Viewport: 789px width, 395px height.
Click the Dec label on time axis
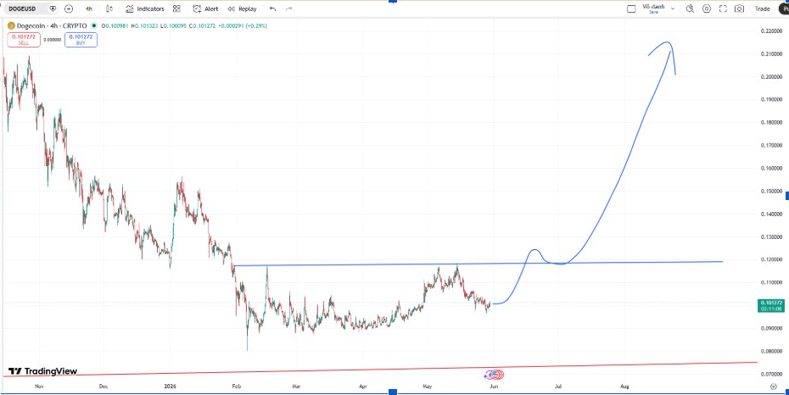point(104,387)
